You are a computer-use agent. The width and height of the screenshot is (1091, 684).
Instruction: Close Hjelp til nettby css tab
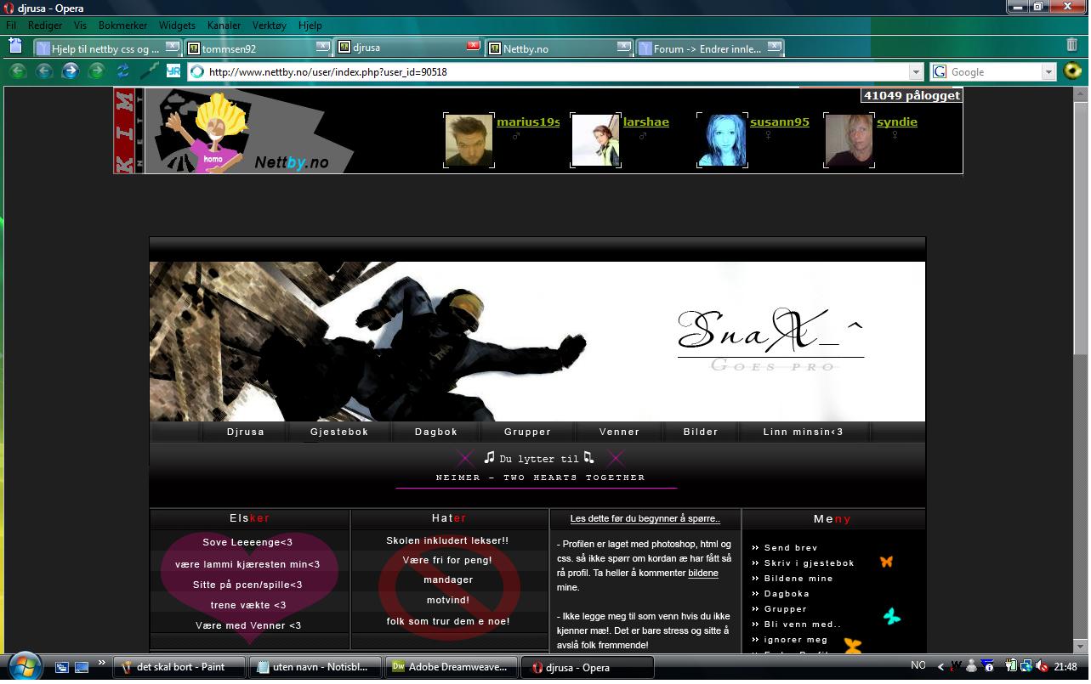coord(172,46)
